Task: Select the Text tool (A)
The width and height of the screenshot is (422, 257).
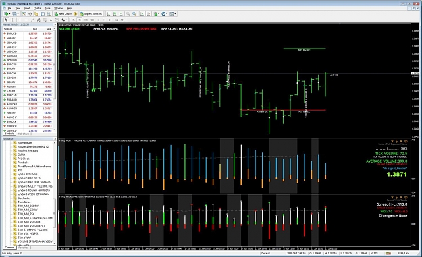Action: click(51, 20)
